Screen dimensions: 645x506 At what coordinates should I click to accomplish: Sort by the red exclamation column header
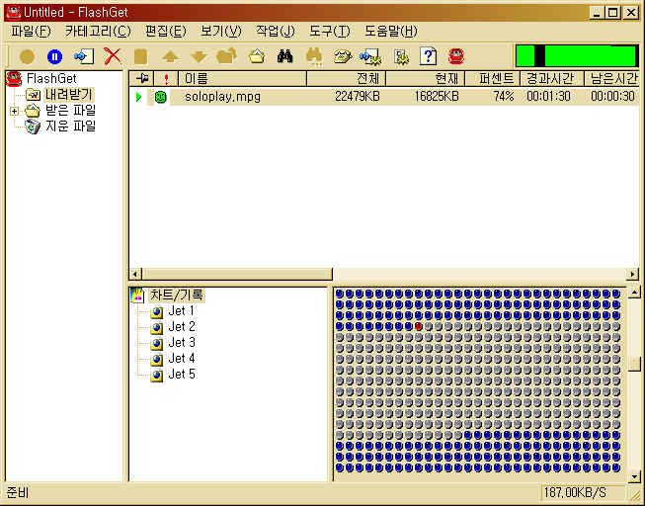point(166,78)
